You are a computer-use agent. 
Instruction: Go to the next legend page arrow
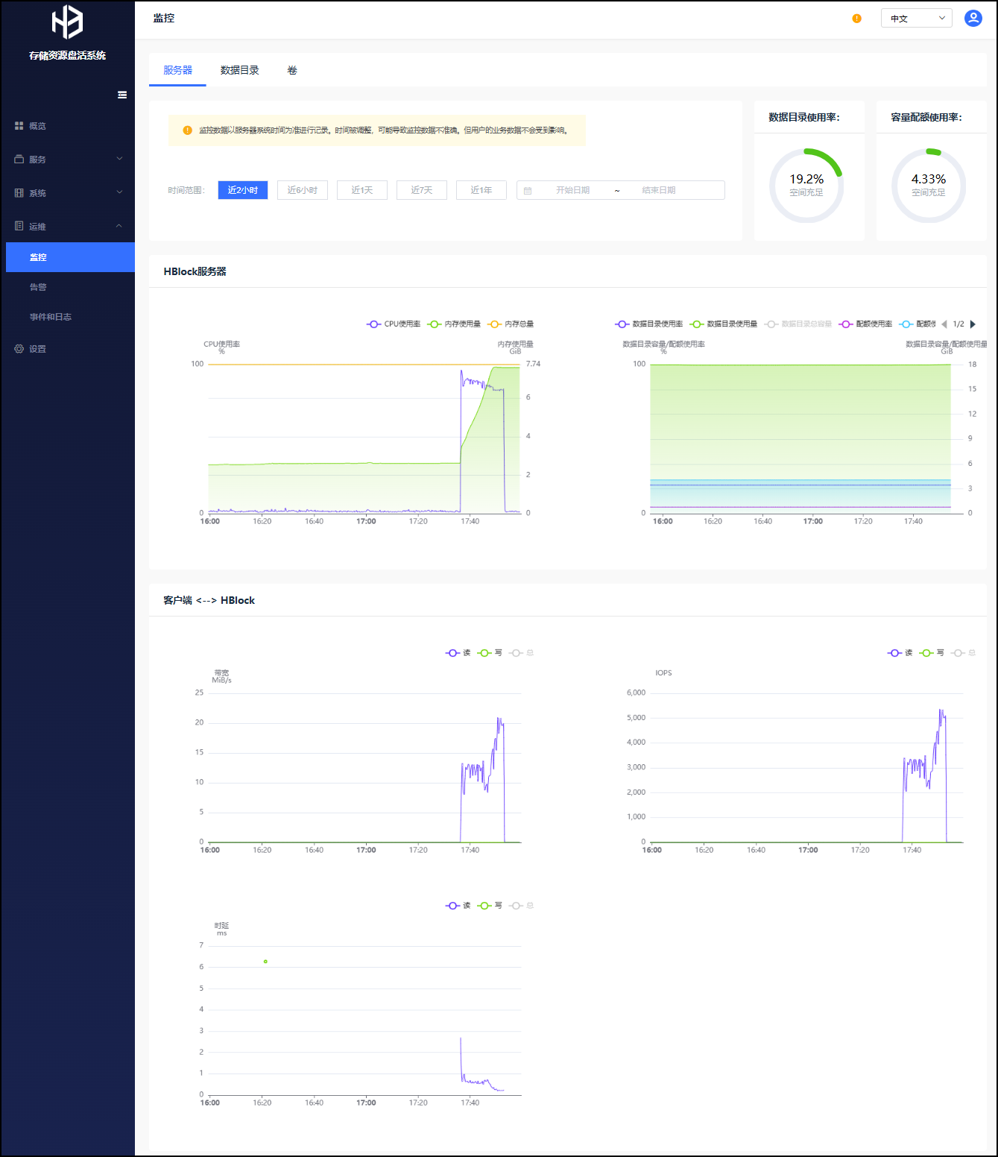click(x=973, y=324)
